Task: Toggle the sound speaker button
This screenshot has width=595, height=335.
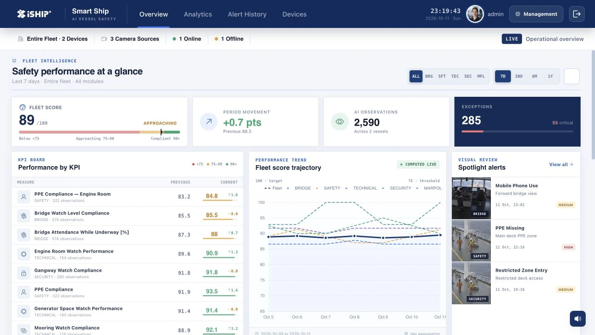Action: (578, 319)
